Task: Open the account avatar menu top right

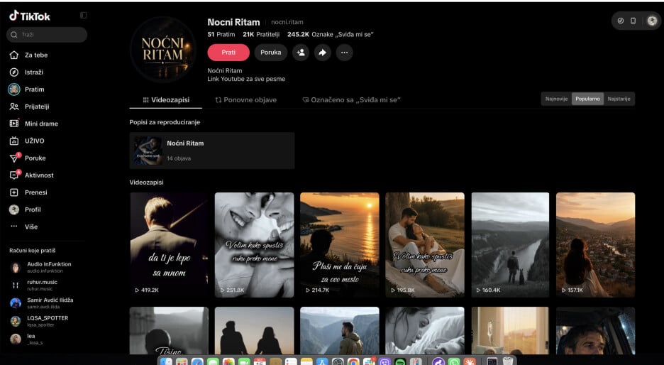Action: pos(652,21)
